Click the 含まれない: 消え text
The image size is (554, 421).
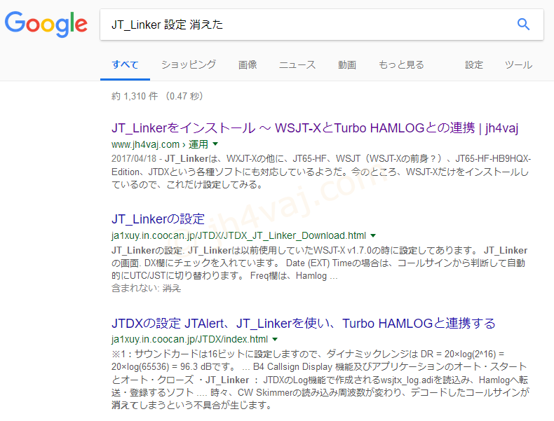tap(147, 289)
